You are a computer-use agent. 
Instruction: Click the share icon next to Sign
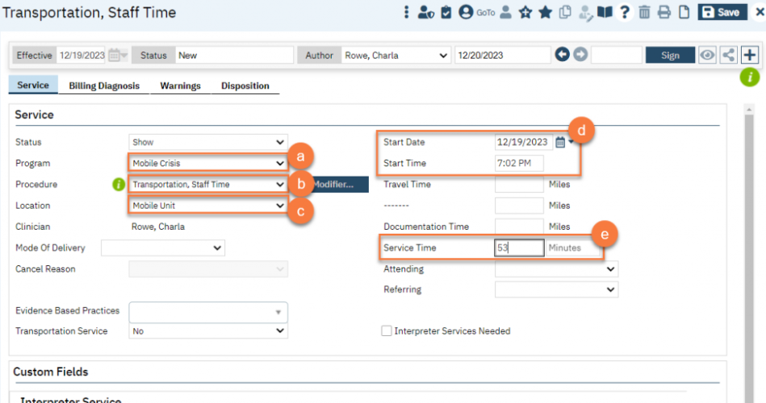click(729, 55)
